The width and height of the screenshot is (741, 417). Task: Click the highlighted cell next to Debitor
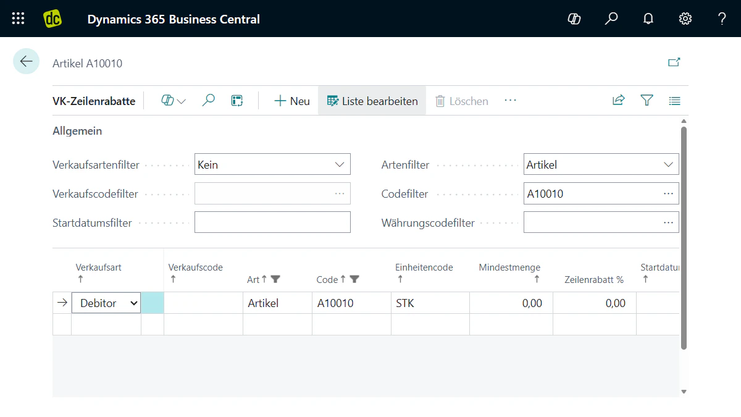tap(153, 303)
